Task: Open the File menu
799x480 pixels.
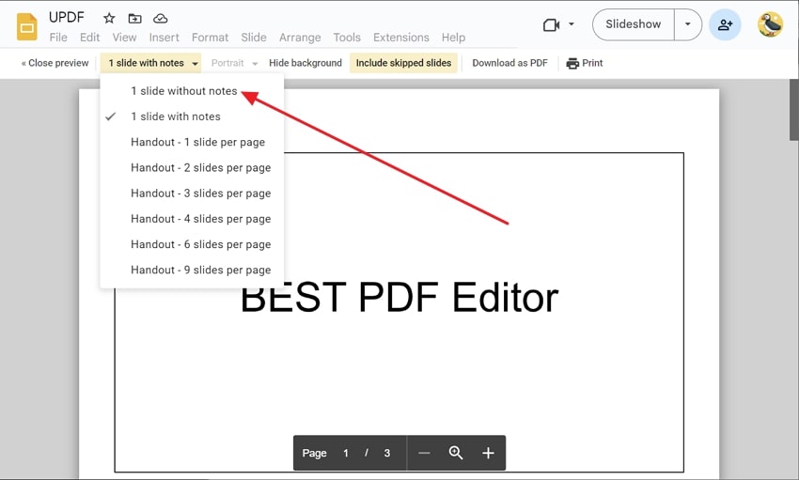Action: coord(58,38)
